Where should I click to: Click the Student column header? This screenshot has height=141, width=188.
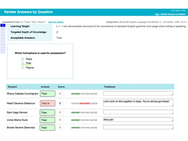(x=12, y=87)
